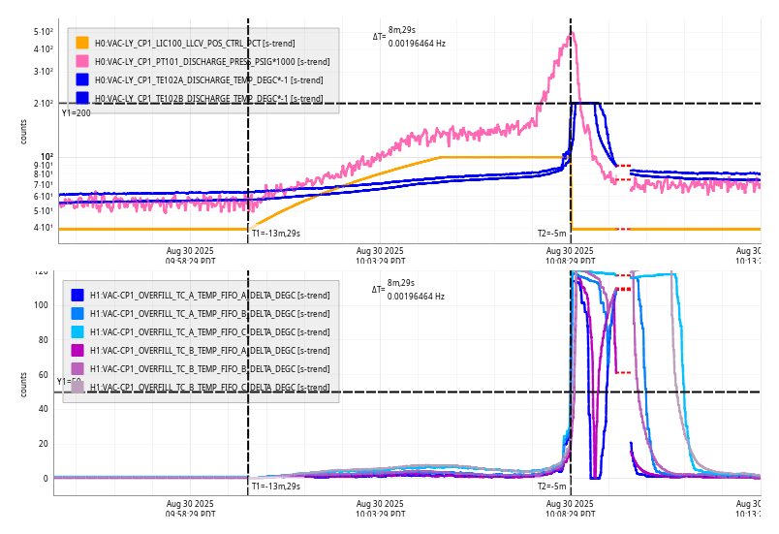The width and height of the screenshot is (779, 534).
Task: Click the T1=-13m,29s cursor label in top plot
Action: (x=276, y=234)
